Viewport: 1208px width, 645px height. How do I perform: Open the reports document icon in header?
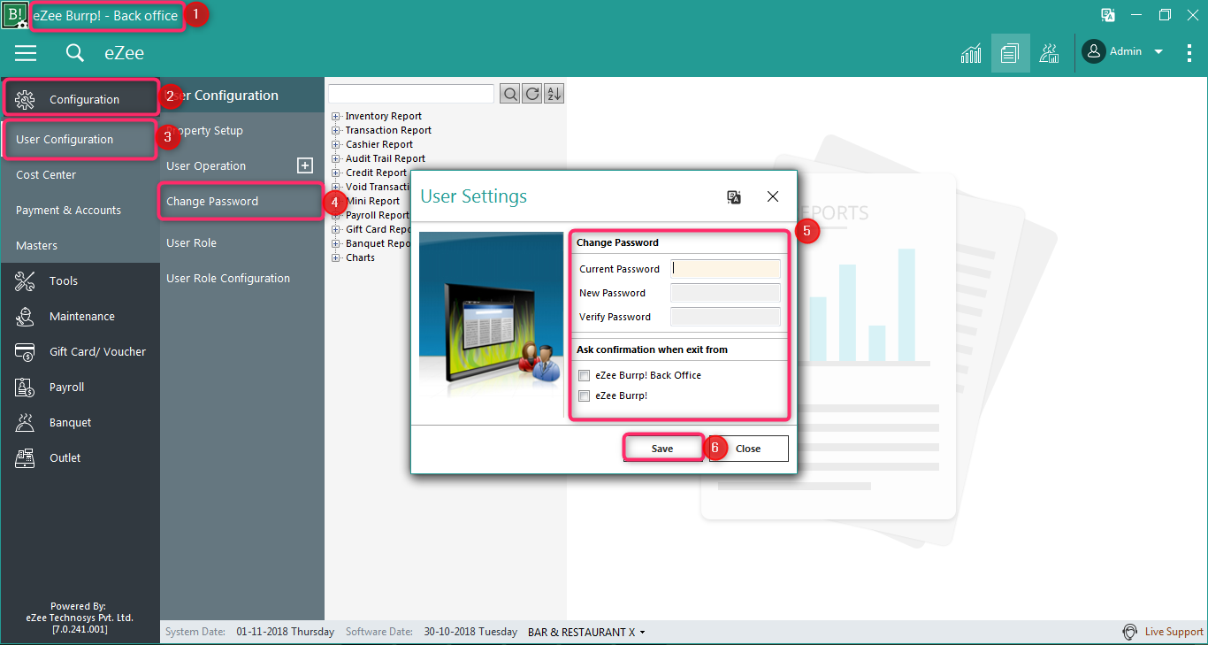tap(1010, 53)
